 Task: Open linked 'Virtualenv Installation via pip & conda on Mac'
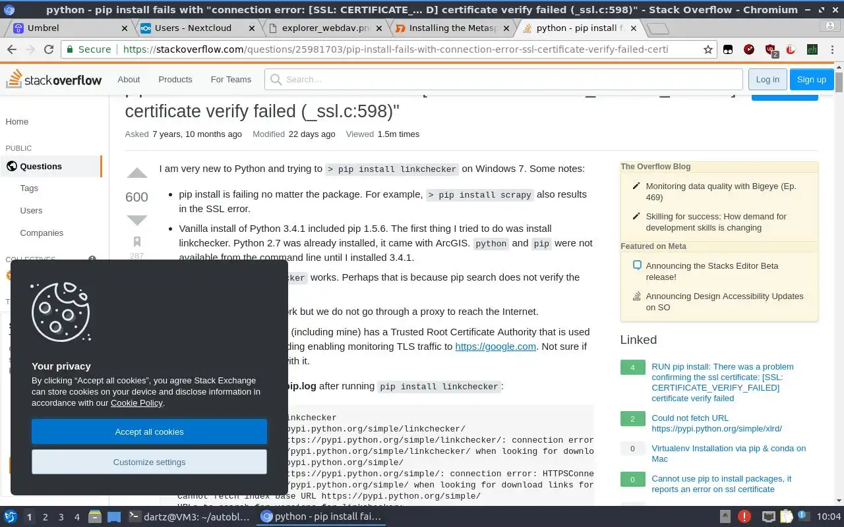(x=729, y=453)
